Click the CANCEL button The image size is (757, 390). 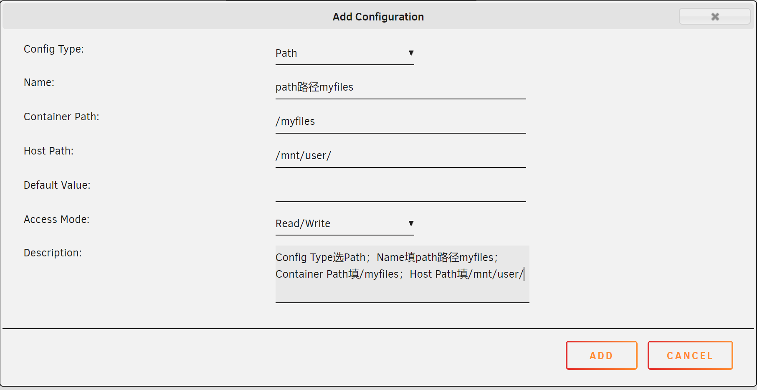coord(690,355)
